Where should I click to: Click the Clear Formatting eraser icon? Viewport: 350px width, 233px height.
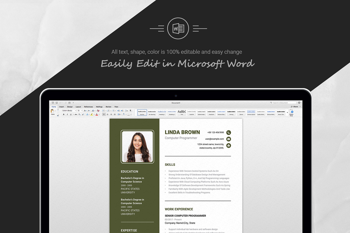point(98,111)
